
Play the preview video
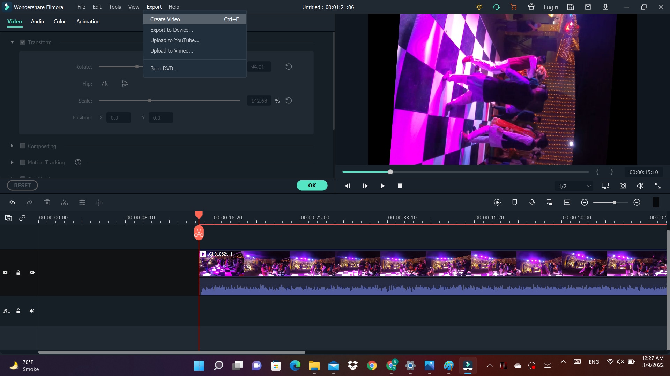382,186
